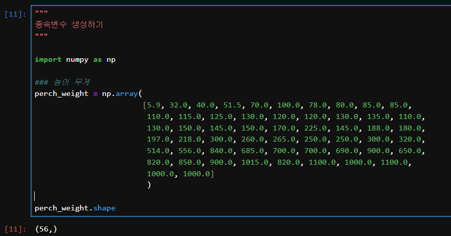Image resolution: width=451 pixels, height=236 pixels.
Task: Click the opening triple quotes of the docstring
Action: pyautogui.click(x=41, y=12)
